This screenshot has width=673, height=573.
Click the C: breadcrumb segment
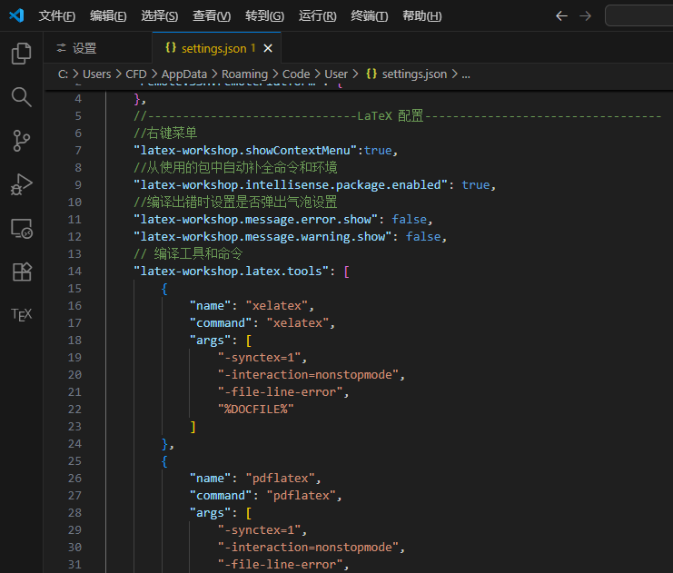pos(63,74)
